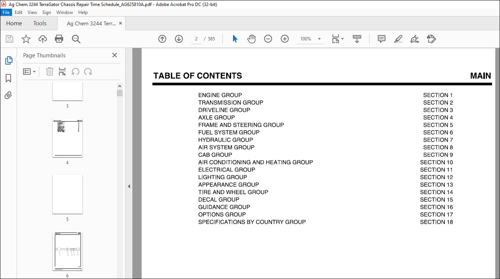
Task: Bookmark file with the star icon
Action: [x=26, y=39]
